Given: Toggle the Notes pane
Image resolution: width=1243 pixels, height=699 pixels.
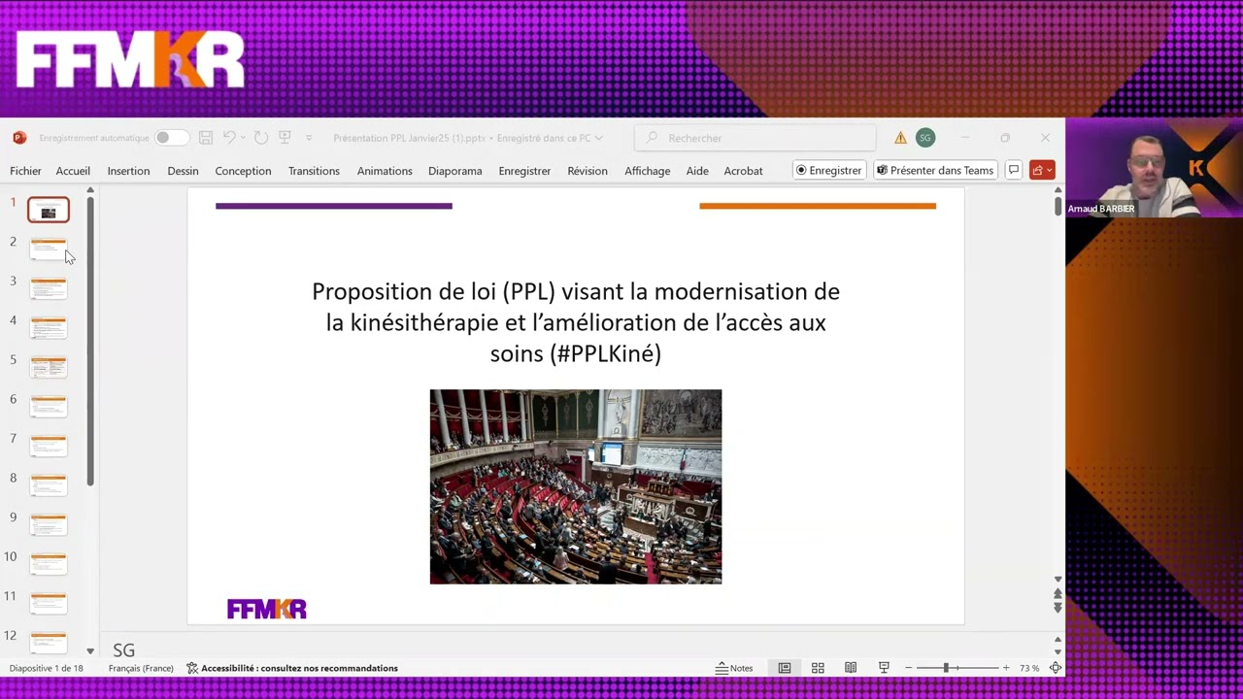Looking at the screenshot, I should coord(734,668).
